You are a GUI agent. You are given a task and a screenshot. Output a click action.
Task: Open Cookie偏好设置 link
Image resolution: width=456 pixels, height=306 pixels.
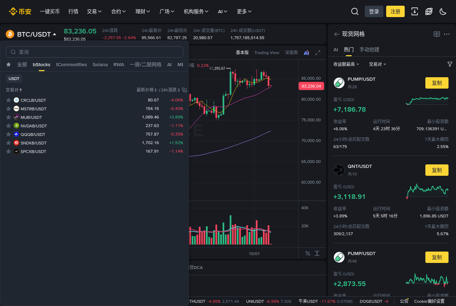(429, 301)
